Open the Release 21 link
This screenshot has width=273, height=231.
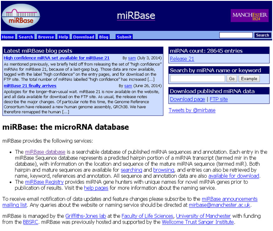coord(182,59)
